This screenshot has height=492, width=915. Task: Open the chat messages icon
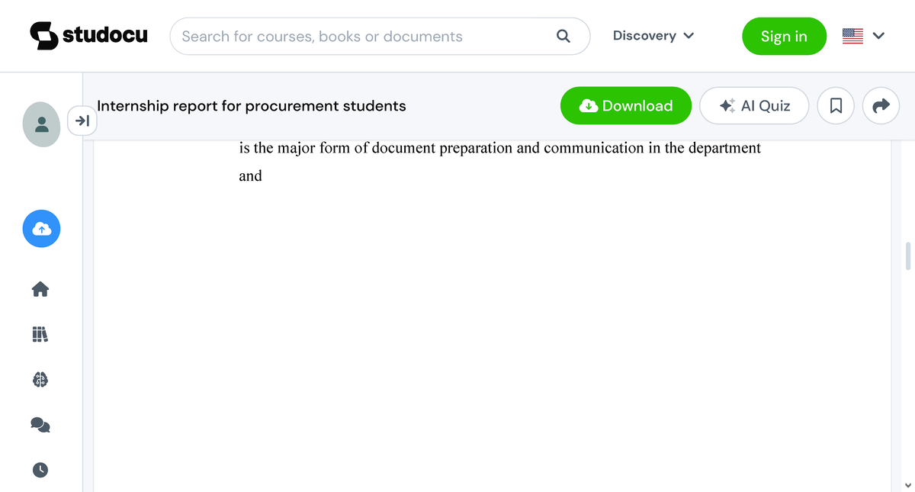(x=40, y=425)
